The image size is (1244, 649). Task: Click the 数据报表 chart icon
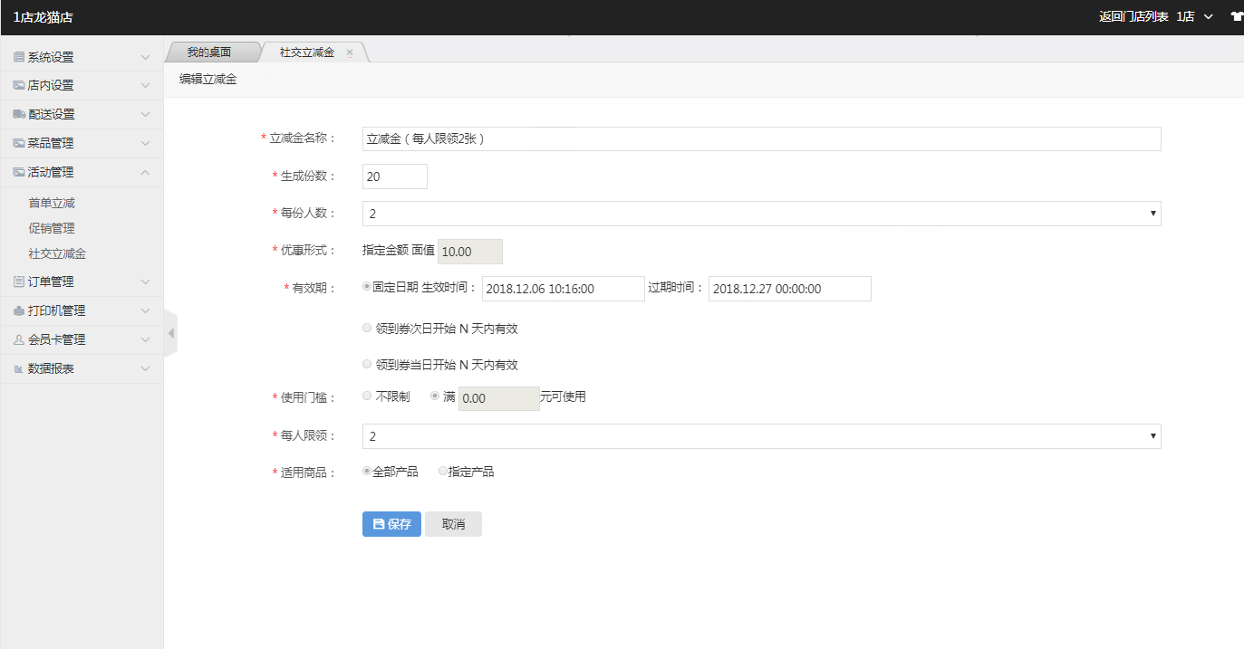coord(19,369)
